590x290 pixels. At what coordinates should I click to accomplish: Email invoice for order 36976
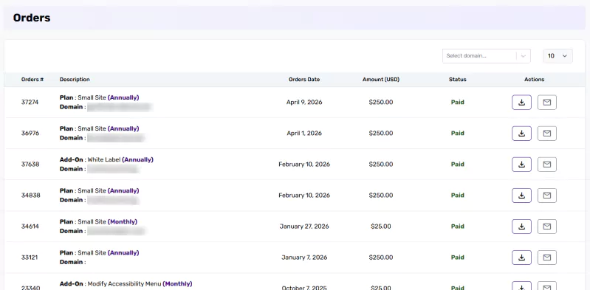tap(547, 134)
